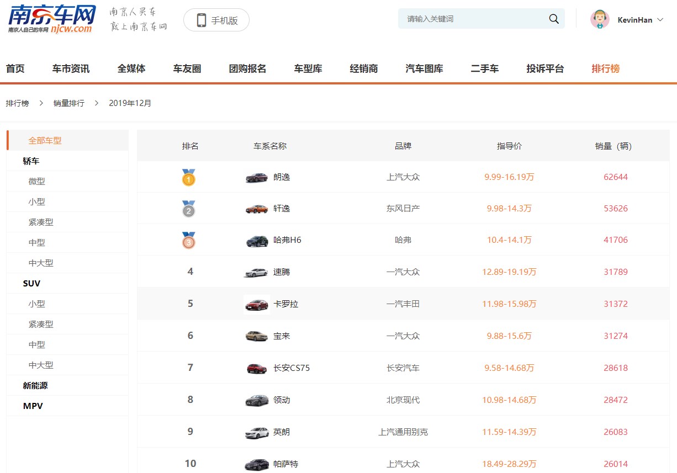Select the 轿车 category heading

[31, 161]
